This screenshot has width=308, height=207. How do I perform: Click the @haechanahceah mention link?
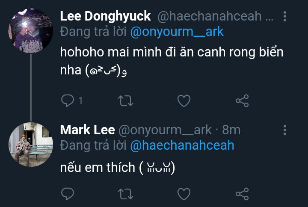(182, 145)
